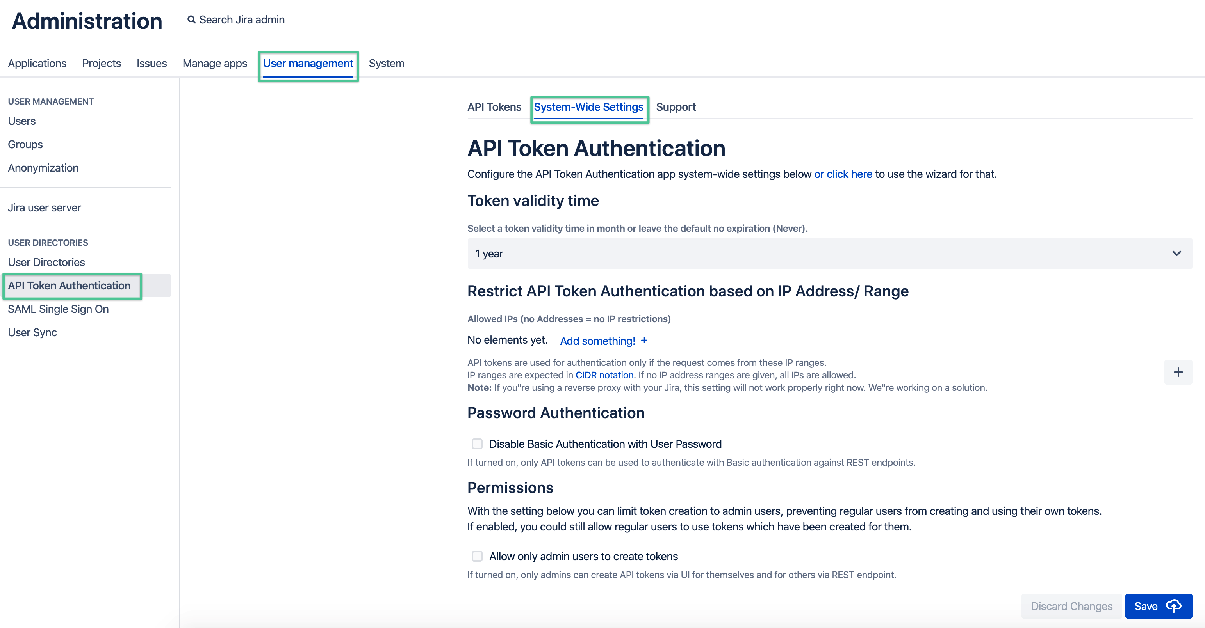Click the cloud upload icon on Save

(x=1174, y=606)
